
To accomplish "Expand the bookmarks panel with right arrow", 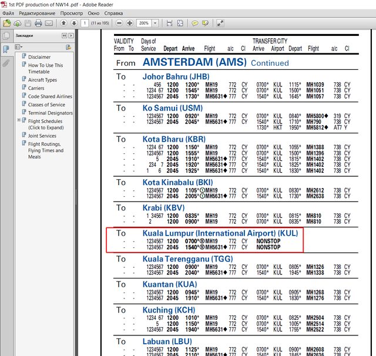I will [x=71, y=35].
